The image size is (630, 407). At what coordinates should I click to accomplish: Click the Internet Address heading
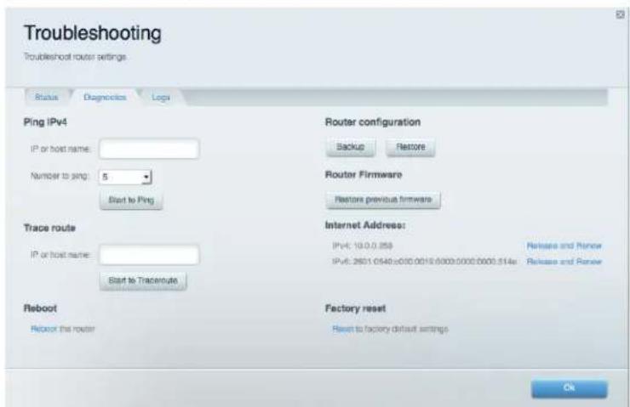365,225
